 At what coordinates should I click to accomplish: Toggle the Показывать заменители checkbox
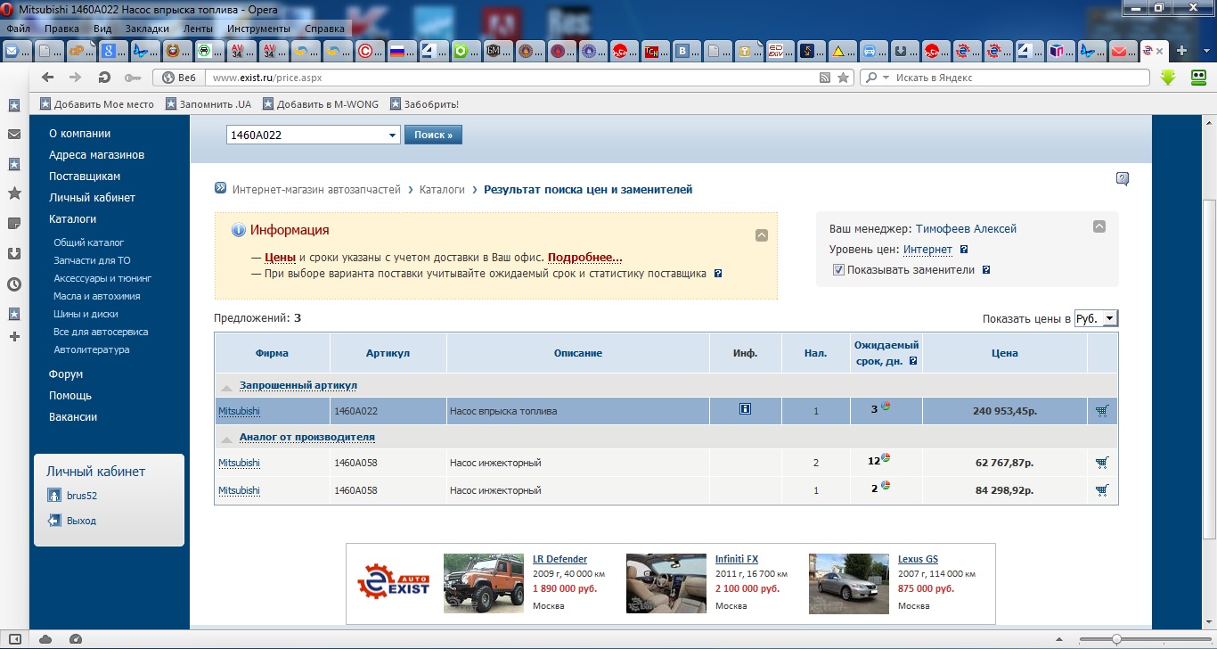tap(838, 270)
